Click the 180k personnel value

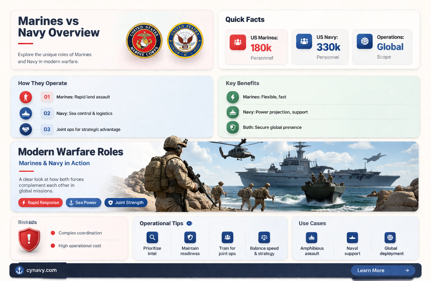point(261,48)
